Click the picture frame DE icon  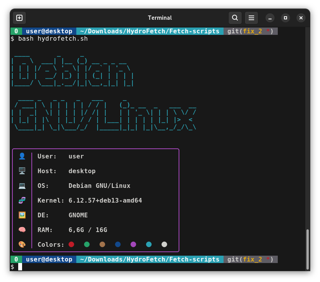tap(22, 215)
